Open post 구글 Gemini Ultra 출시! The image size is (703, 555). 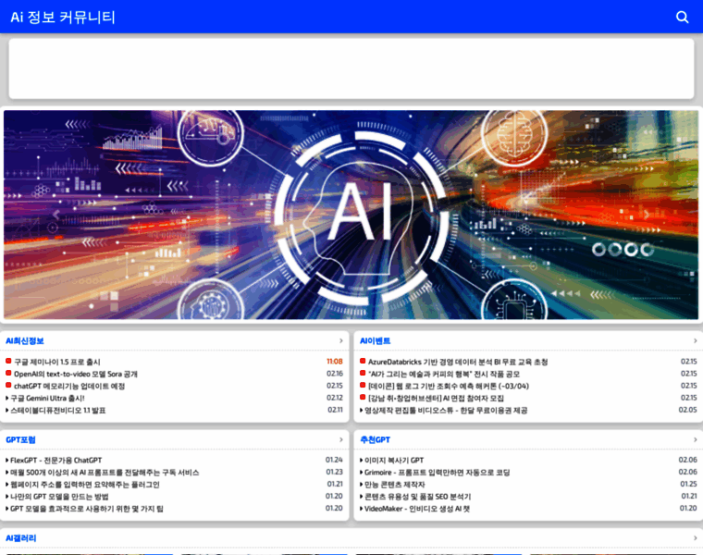point(47,398)
